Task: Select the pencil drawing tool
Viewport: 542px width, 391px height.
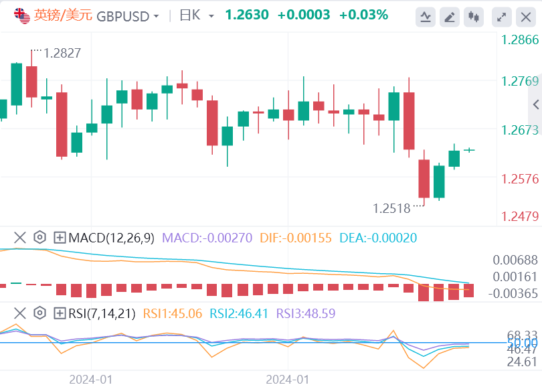Action: [x=450, y=17]
